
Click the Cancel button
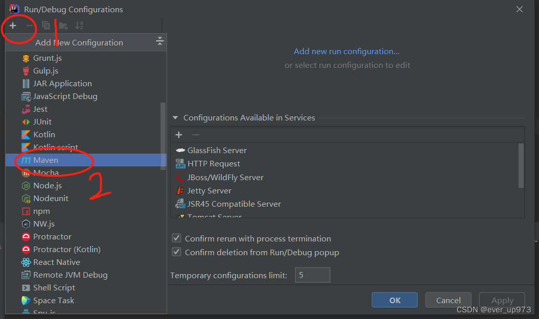pyautogui.click(x=448, y=300)
